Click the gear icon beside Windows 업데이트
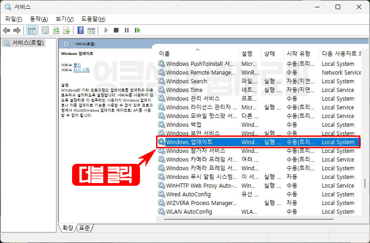The width and height of the screenshot is (370, 243). [x=162, y=142]
